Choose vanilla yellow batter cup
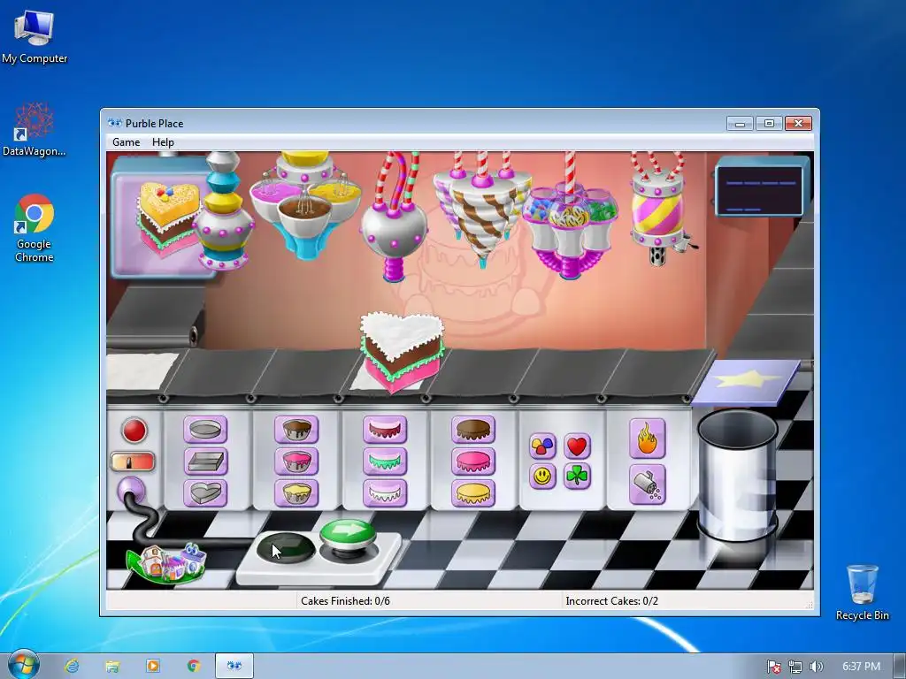Screen dimensions: 906x679 tap(296, 493)
